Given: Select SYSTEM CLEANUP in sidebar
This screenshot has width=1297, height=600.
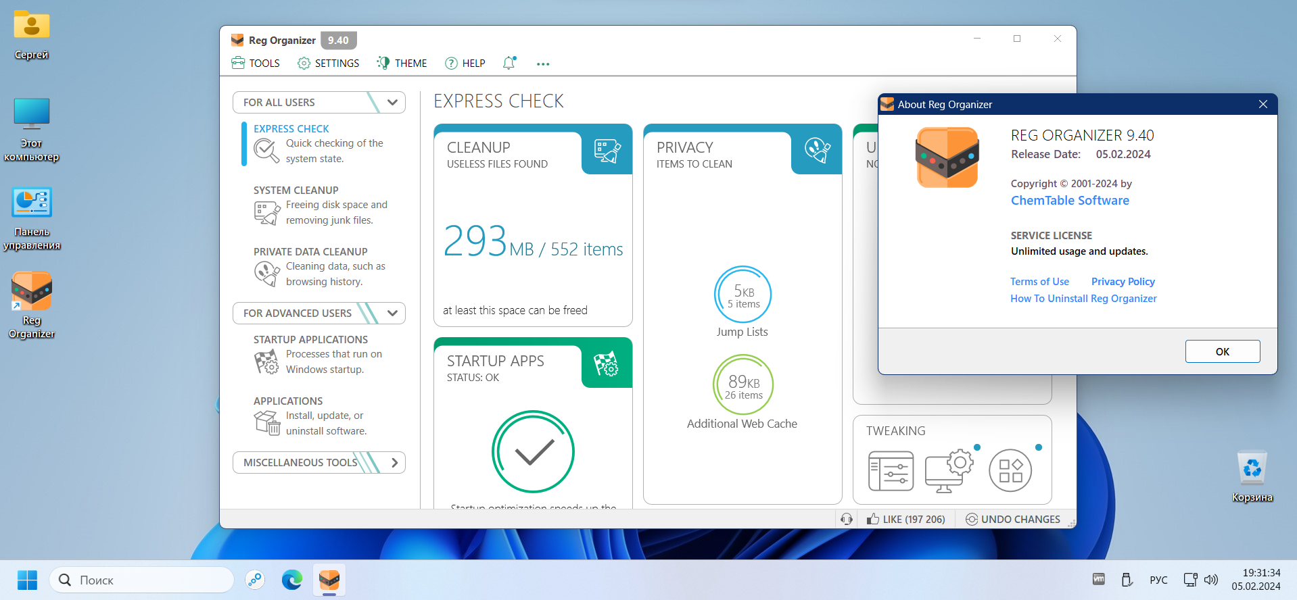Looking at the screenshot, I should click(296, 190).
